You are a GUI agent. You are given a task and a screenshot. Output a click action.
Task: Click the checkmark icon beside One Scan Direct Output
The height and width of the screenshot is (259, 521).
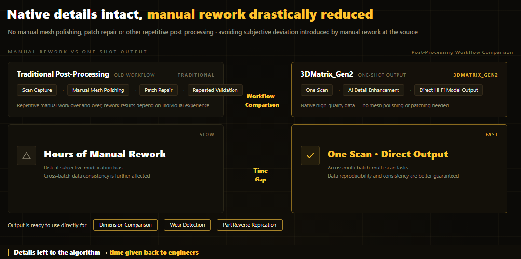pyautogui.click(x=310, y=155)
